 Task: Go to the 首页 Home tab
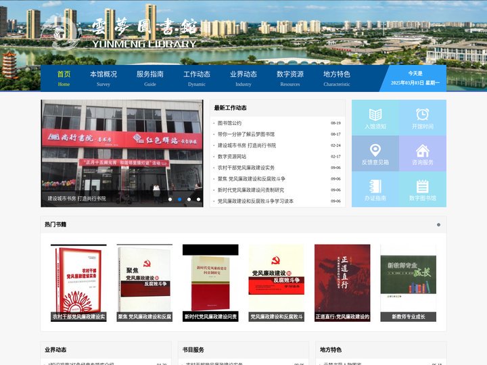[x=64, y=78]
